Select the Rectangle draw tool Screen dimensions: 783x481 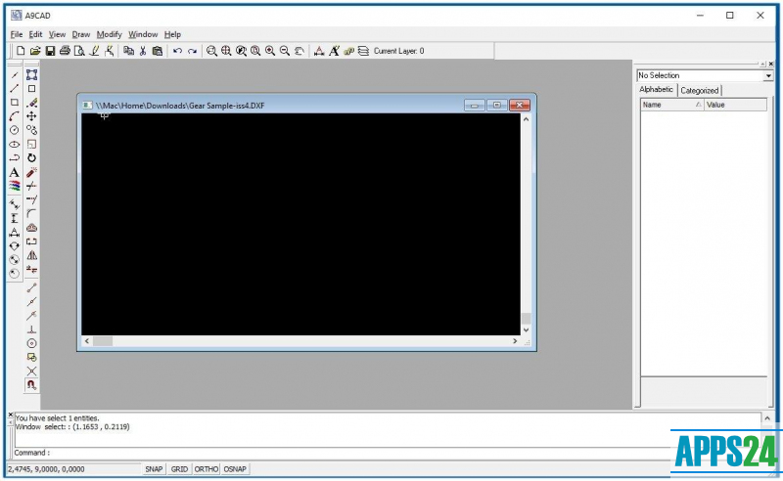click(15, 103)
